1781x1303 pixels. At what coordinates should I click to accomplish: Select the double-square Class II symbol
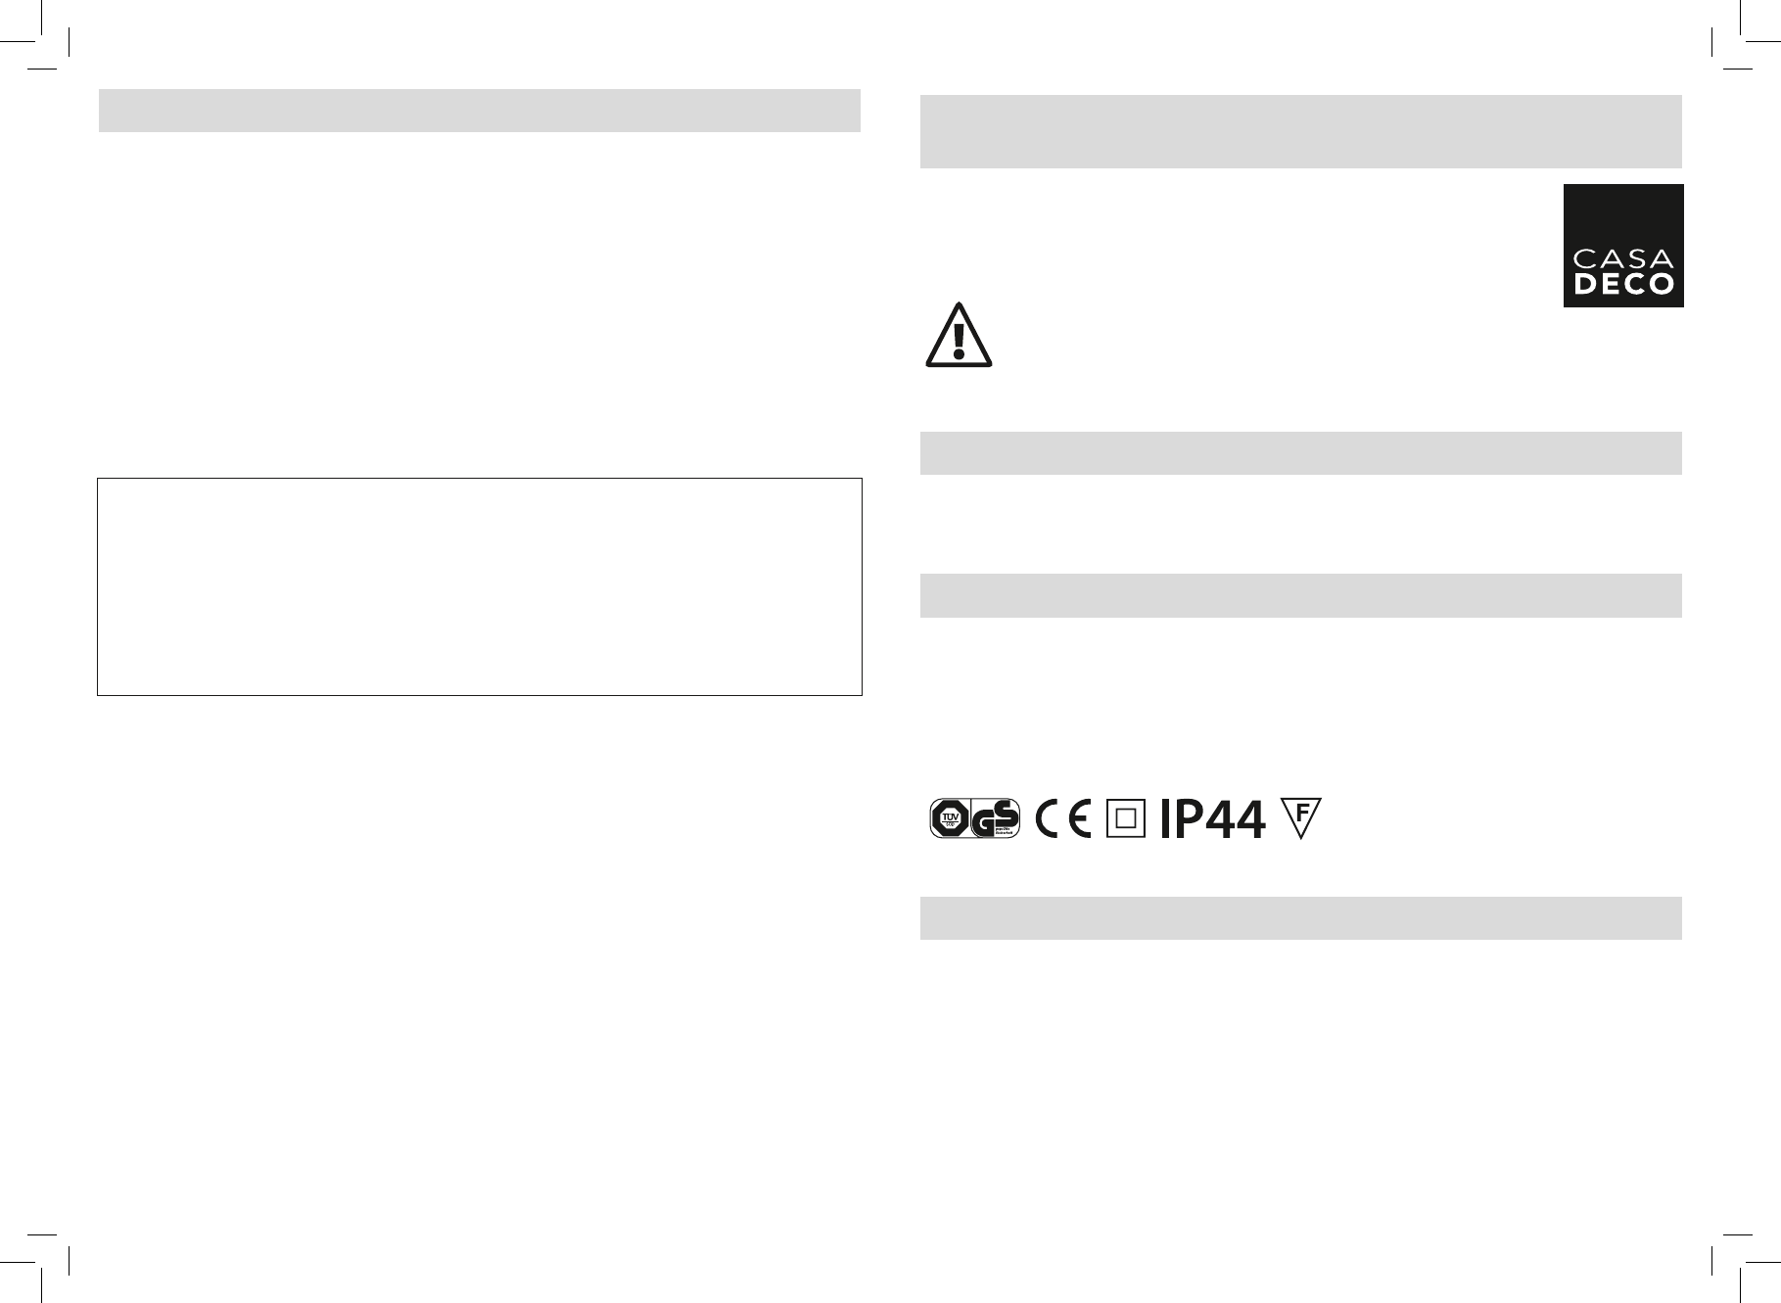(x=1126, y=818)
